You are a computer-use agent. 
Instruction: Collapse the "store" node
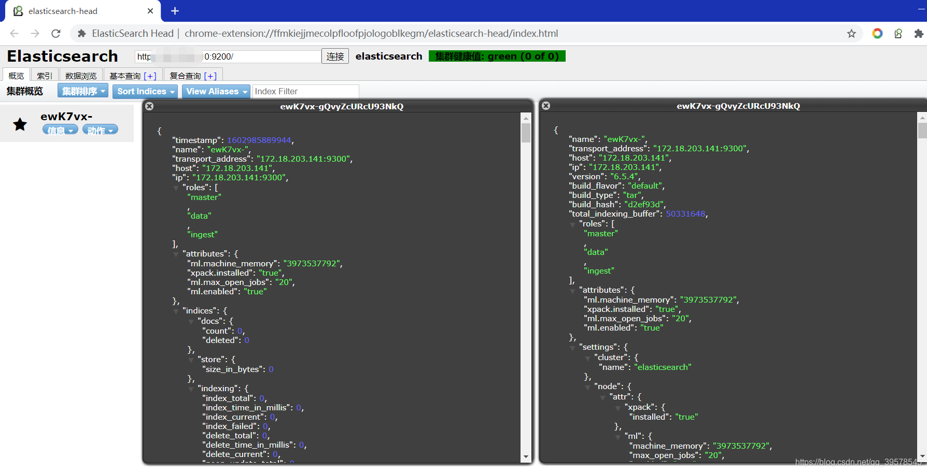point(191,360)
